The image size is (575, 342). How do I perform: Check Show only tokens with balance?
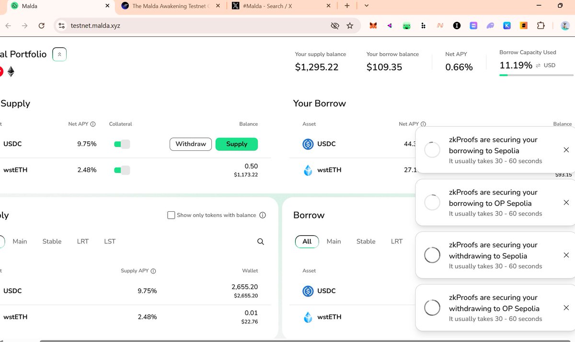click(171, 215)
